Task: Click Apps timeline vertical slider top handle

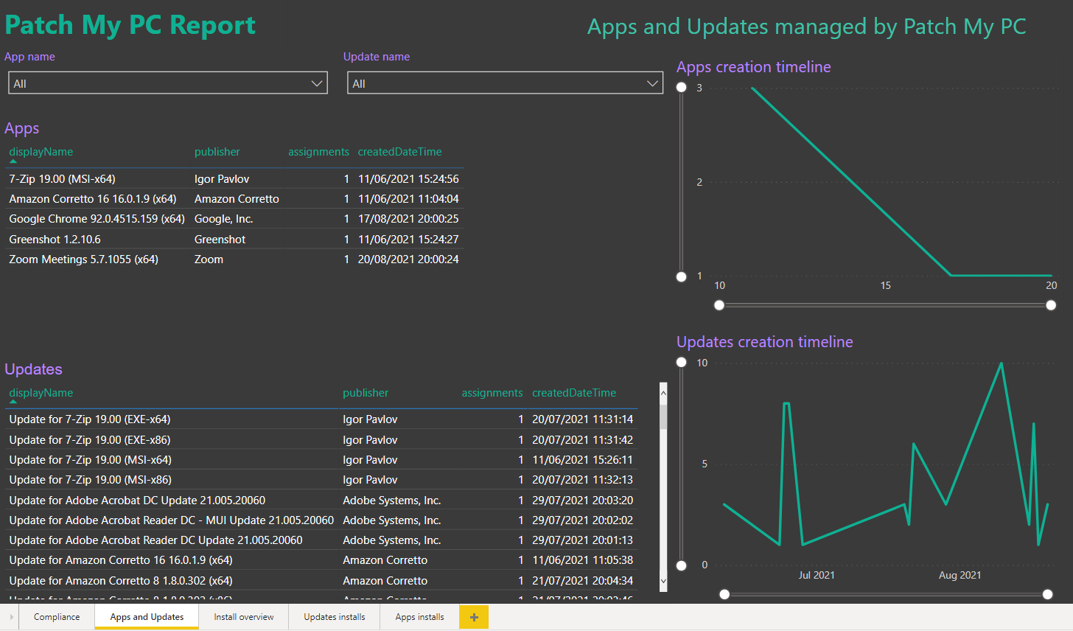Action: click(682, 87)
